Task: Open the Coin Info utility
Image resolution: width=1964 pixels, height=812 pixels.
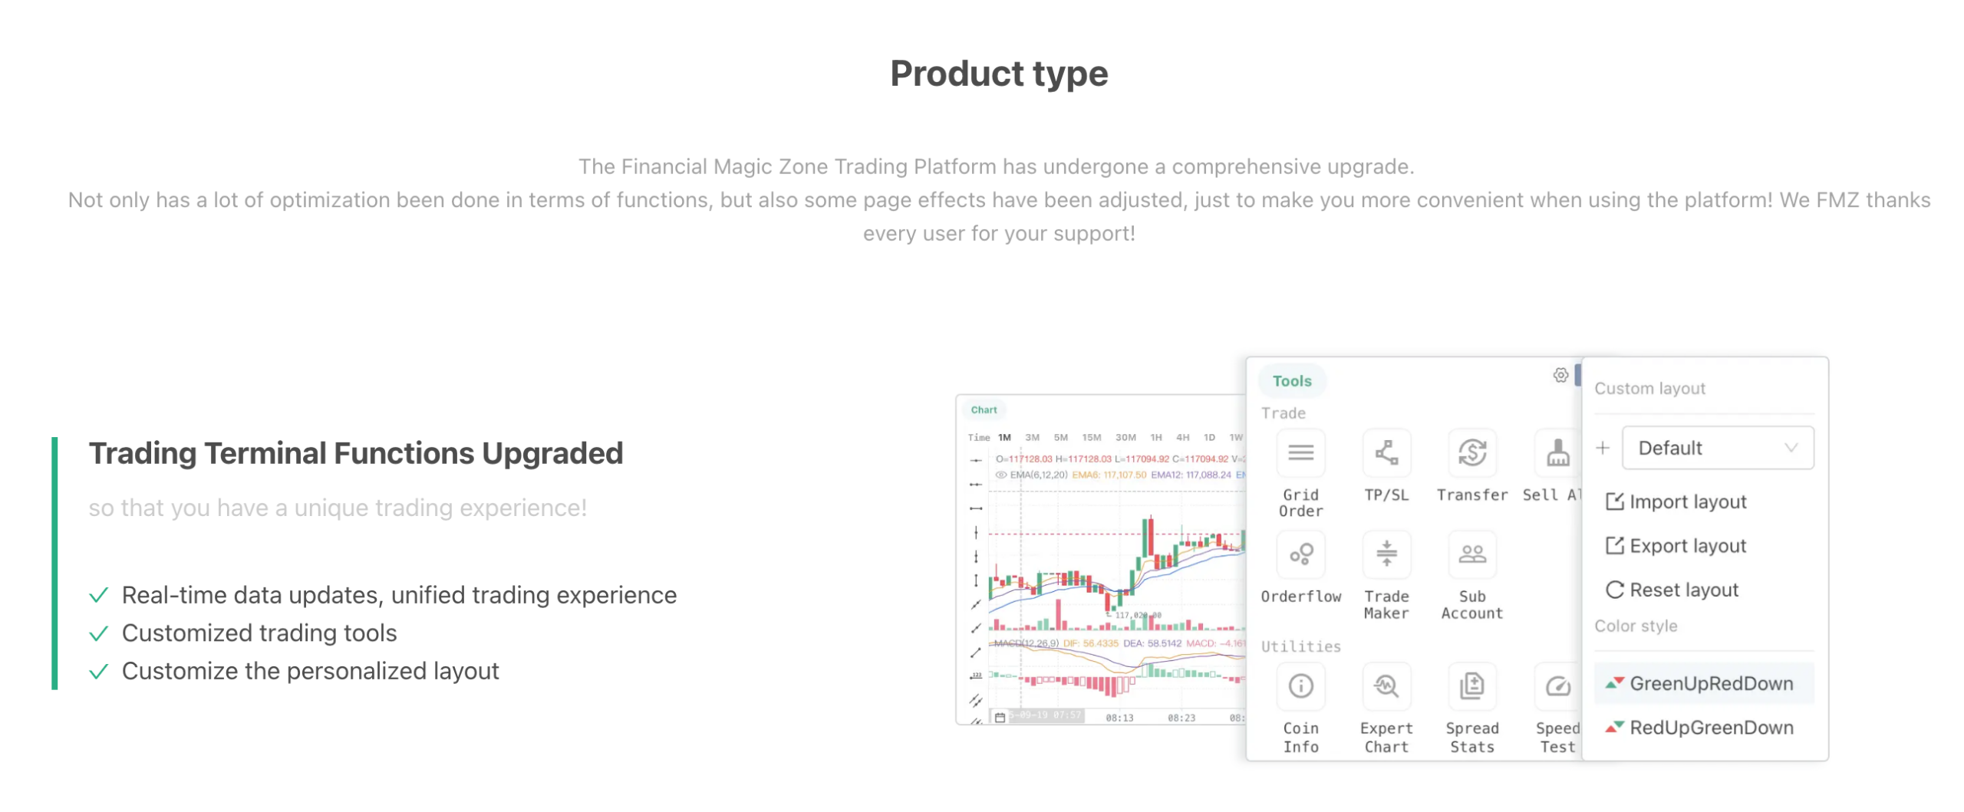Action: pos(1300,687)
